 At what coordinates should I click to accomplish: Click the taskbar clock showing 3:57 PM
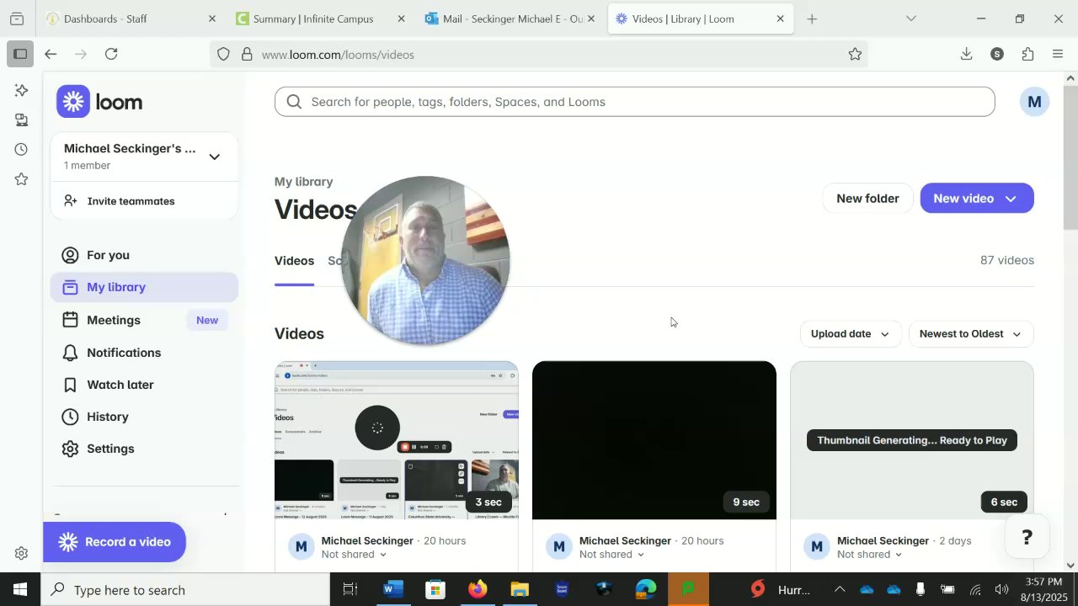tap(1044, 589)
